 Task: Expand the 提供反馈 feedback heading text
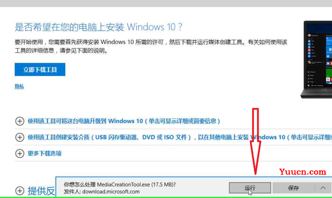41,191
